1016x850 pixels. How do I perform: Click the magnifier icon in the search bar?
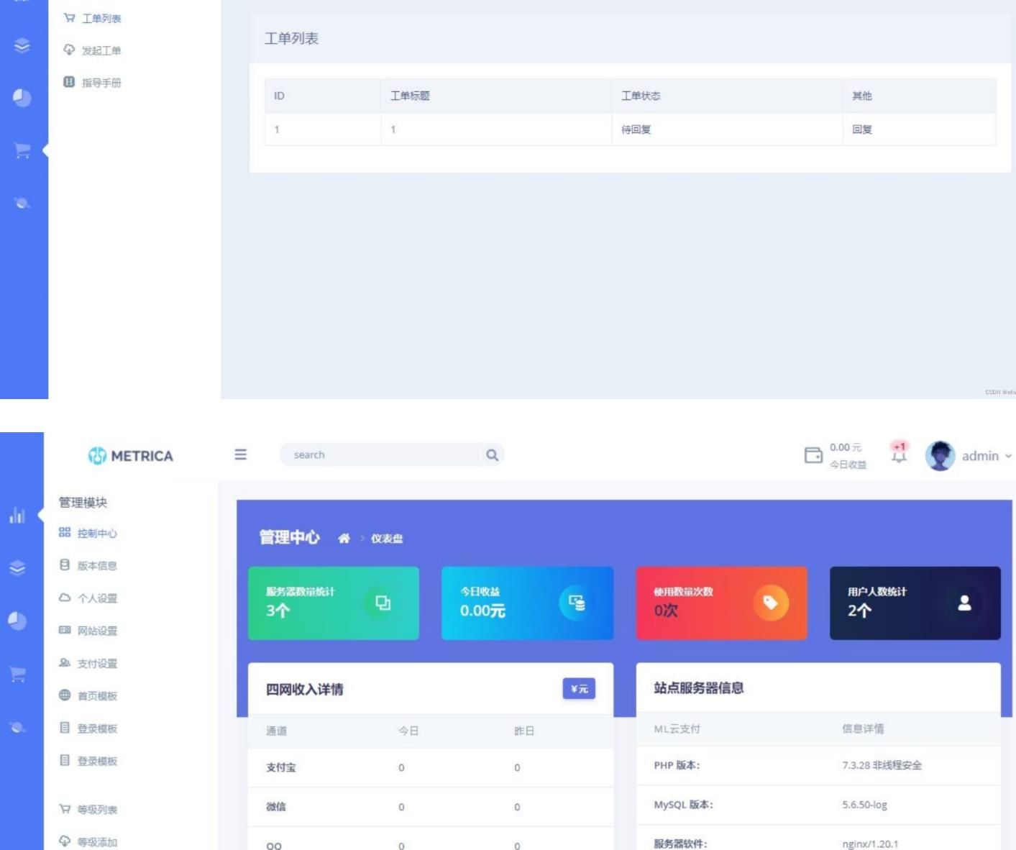493,454
